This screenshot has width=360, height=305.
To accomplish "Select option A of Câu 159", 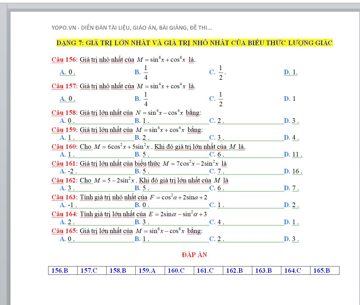I will 67,138.
